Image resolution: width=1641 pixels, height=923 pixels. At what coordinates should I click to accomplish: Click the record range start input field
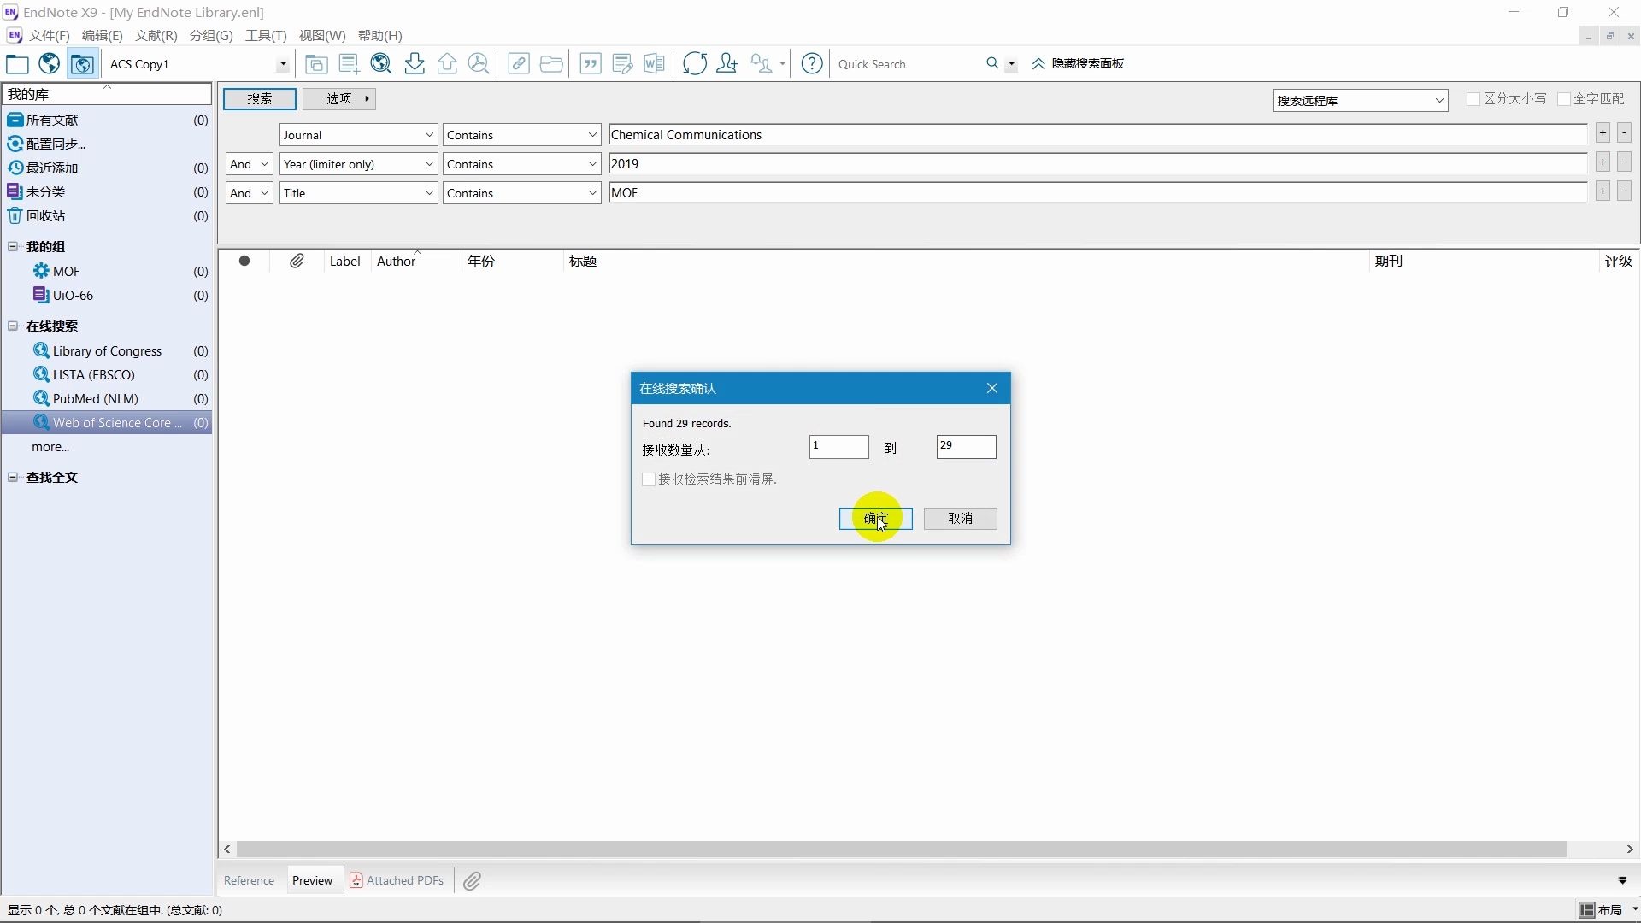click(x=838, y=444)
